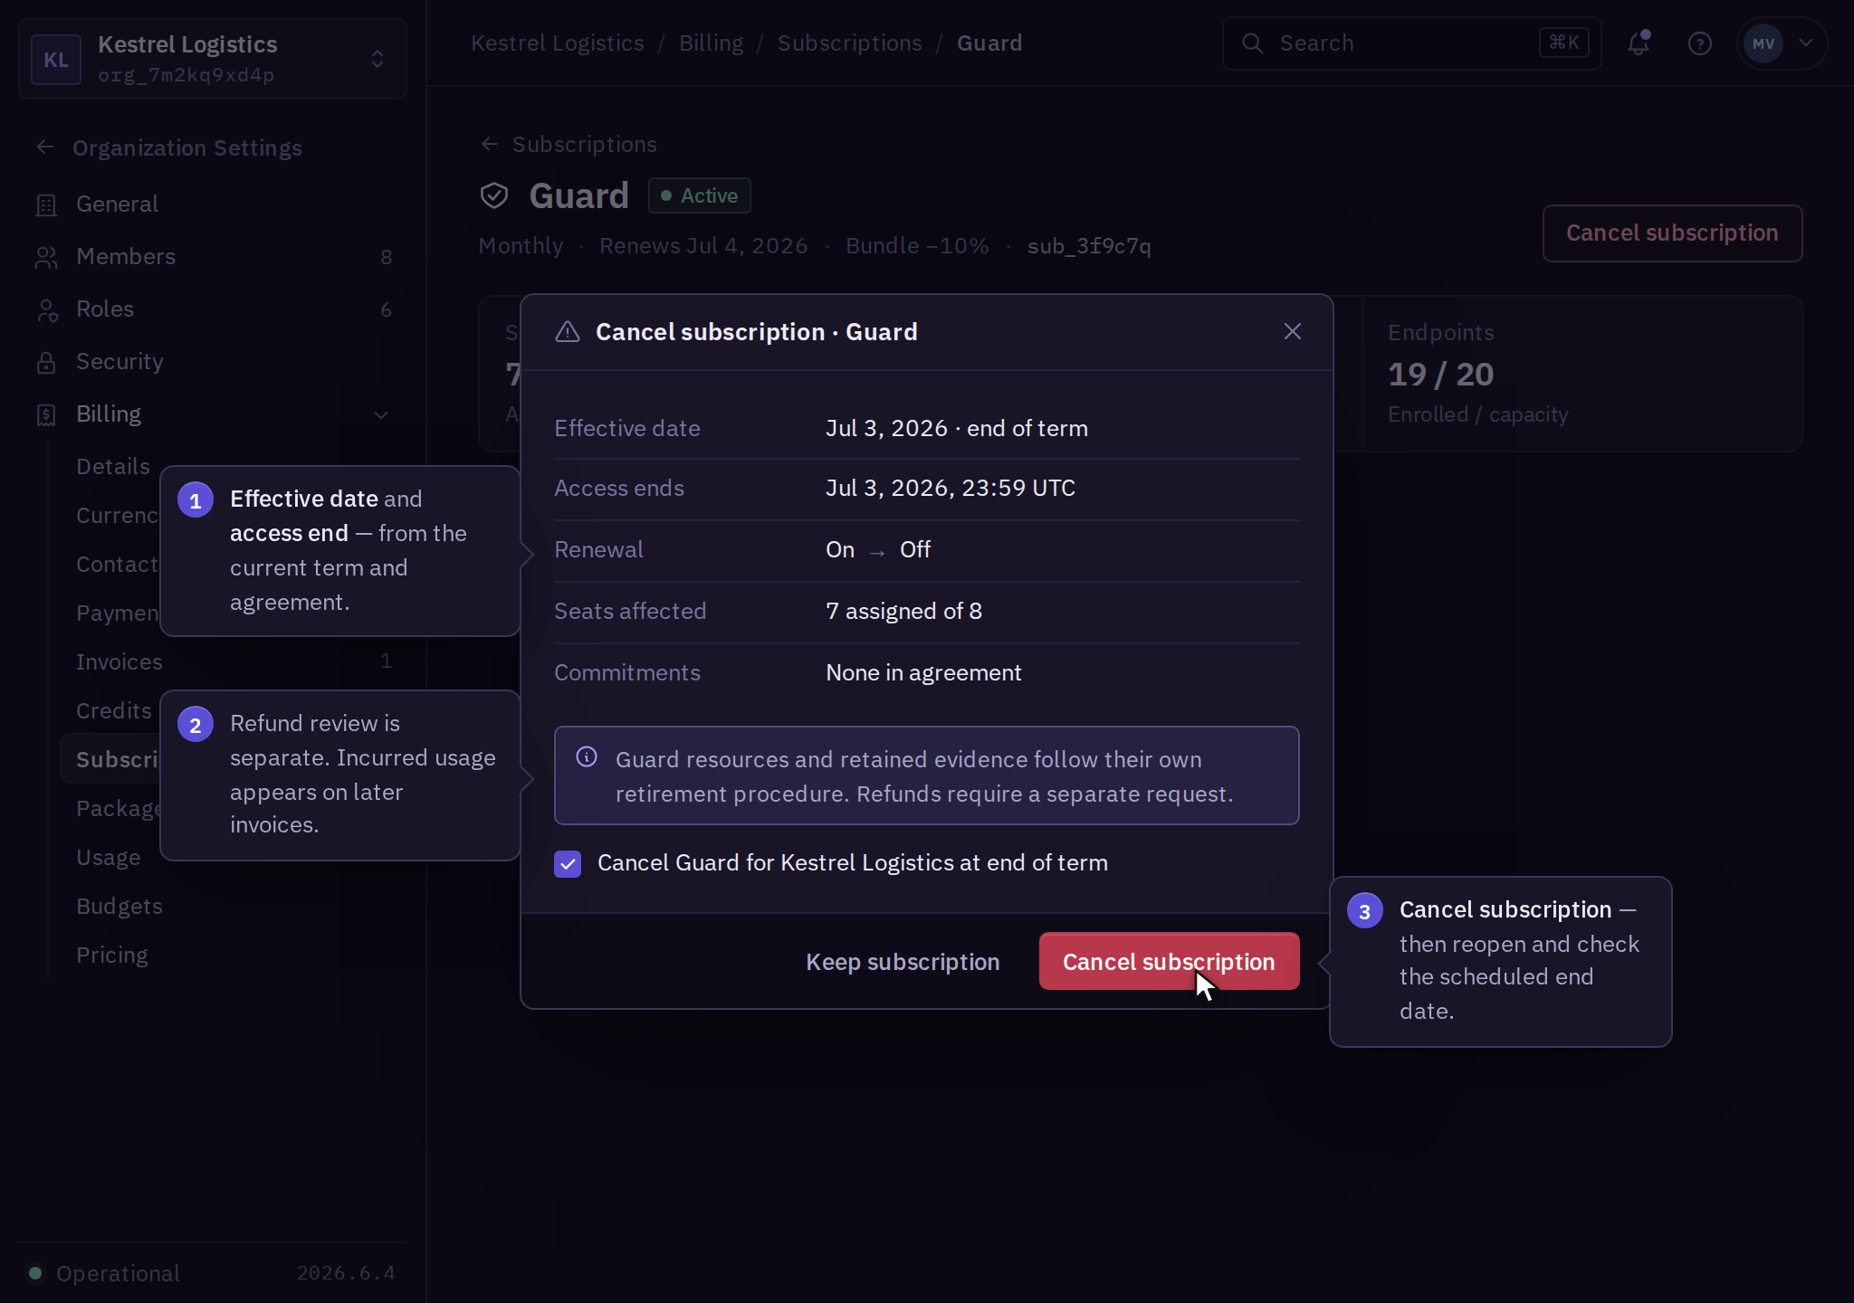The width and height of the screenshot is (1854, 1303).
Task: Click the KL organization logo
Action: pyautogui.click(x=56, y=60)
